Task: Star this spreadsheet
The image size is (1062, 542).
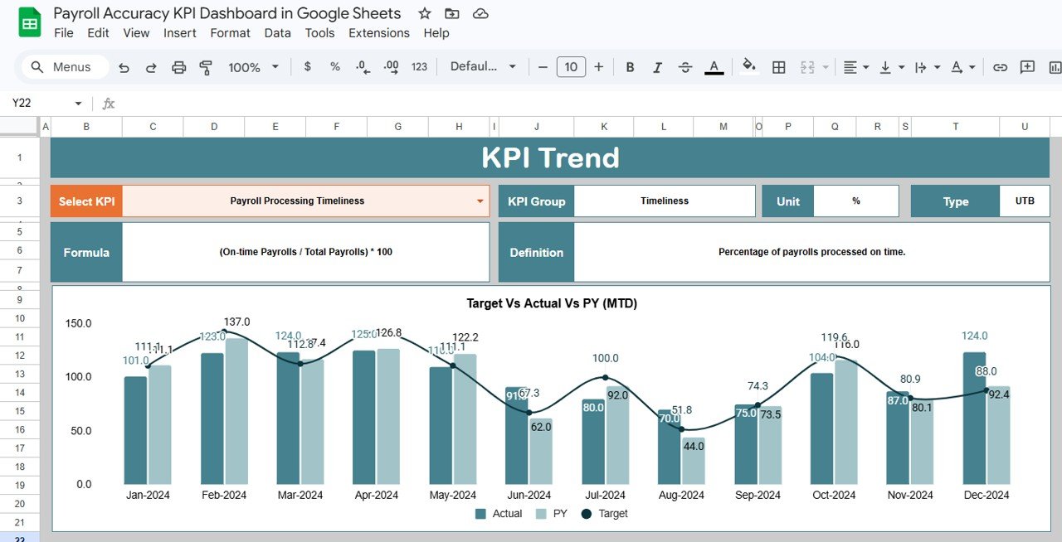Action: pos(424,13)
